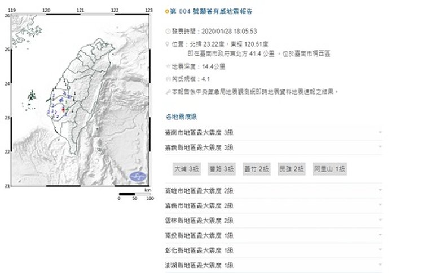
Task: Click the Central Weather Bureau logo on map
Action: coord(138,176)
